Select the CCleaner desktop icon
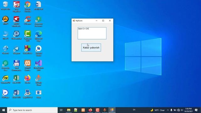The image size is (201, 113). click(28, 20)
